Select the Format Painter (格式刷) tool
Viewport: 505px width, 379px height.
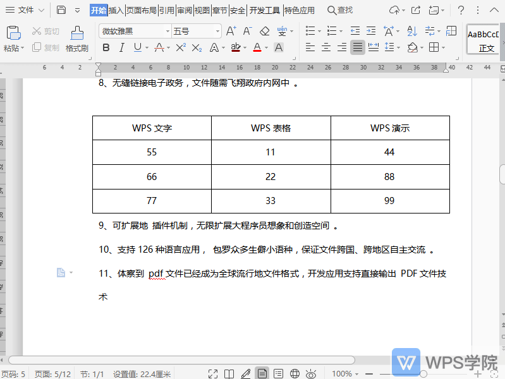pyautogui.click(x=77, y=39)
